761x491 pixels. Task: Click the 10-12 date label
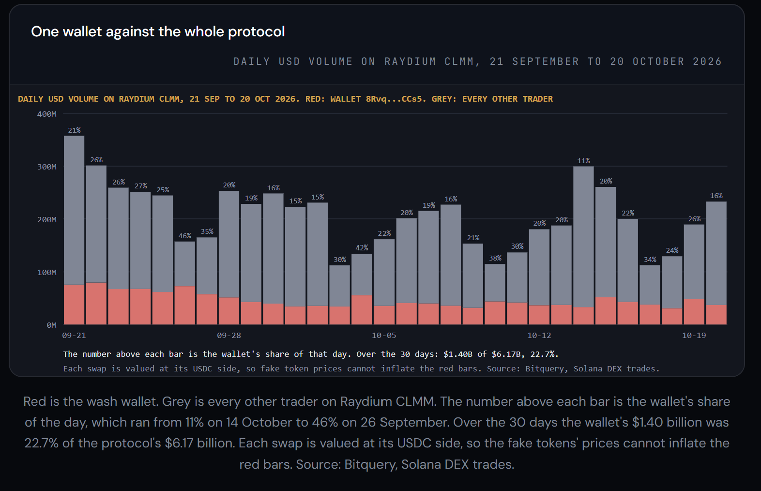tap(539, 335)
